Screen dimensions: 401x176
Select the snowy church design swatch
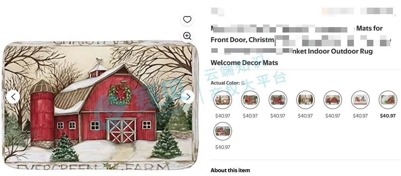[306, 100]
